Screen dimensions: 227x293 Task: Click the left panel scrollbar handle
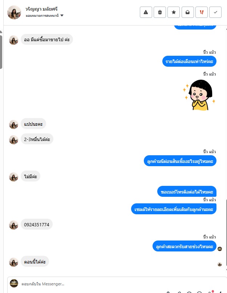(x=1, y=52)
